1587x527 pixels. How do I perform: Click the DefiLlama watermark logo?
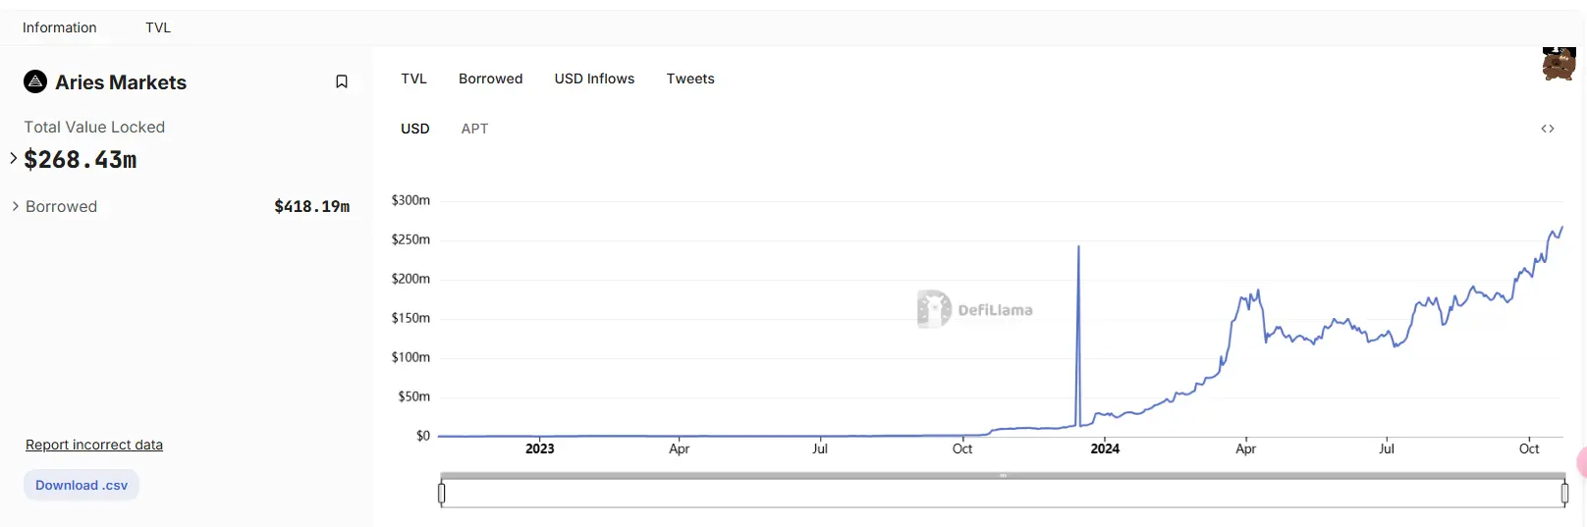tap(934, 309)
